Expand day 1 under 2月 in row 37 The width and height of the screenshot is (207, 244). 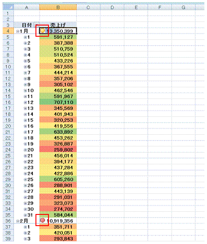click(25, 227)
